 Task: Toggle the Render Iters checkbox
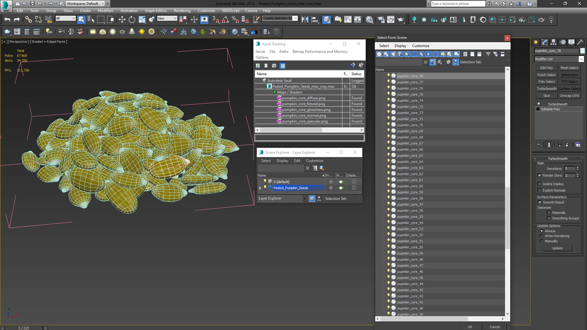pos(539,175)
